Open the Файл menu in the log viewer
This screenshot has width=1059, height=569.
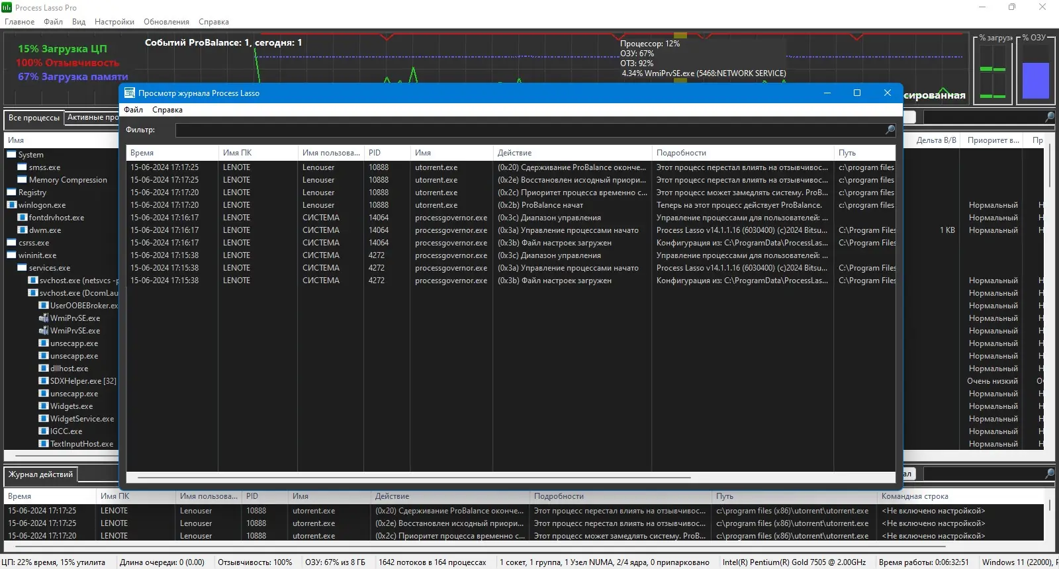coord(133,110)
